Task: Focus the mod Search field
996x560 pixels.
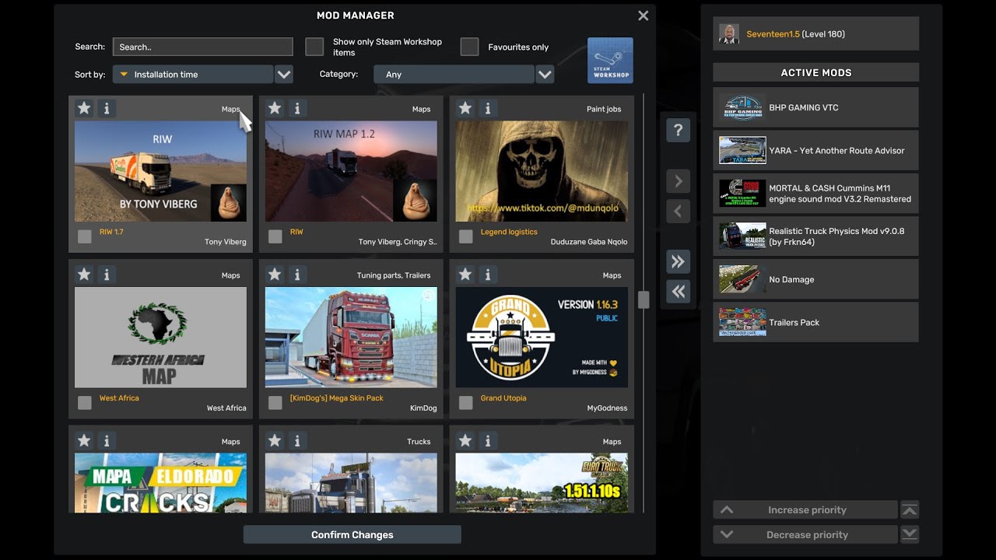Action: tap(202, 47)
